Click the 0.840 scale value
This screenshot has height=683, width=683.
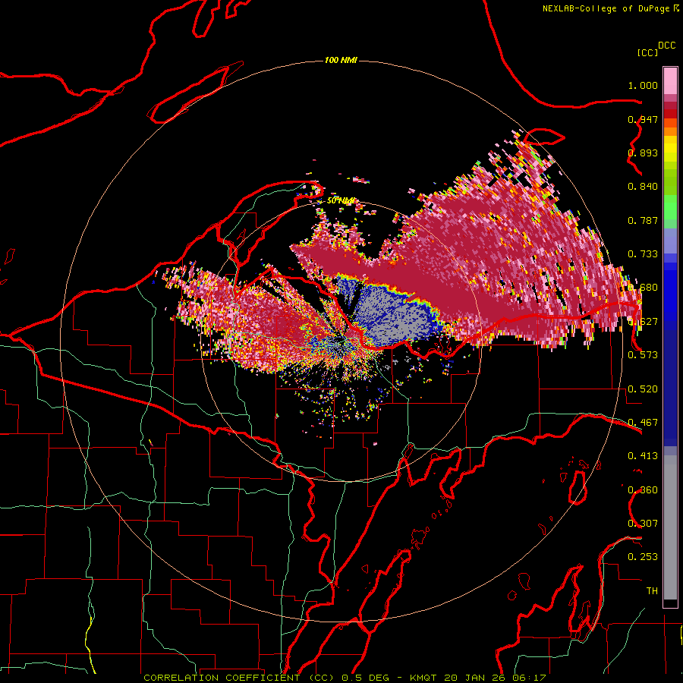point(643,187)
